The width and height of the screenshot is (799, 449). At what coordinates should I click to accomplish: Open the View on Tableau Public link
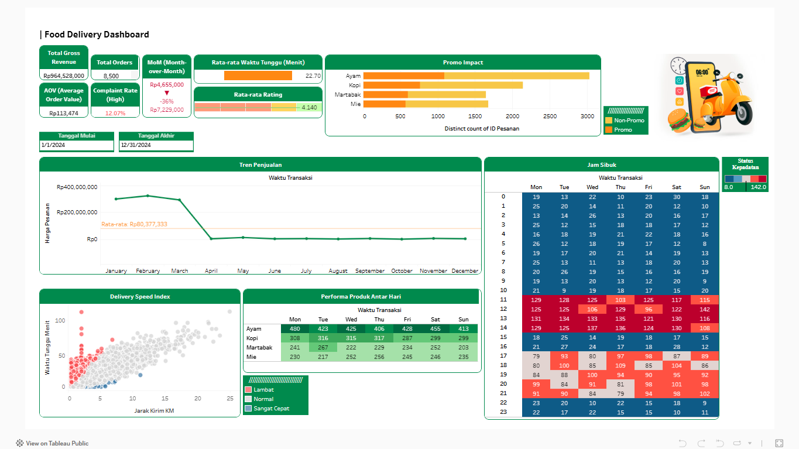(x=57, y=443)
